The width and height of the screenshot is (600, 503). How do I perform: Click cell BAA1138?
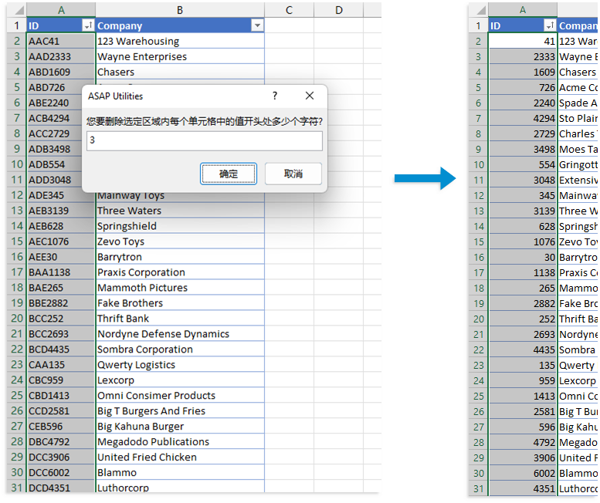point(61,272)
